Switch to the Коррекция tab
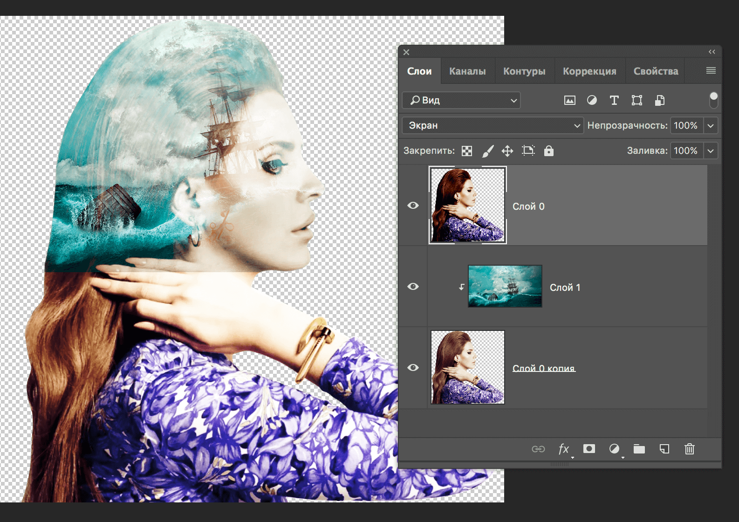739x522 pixels. [589, 71]
